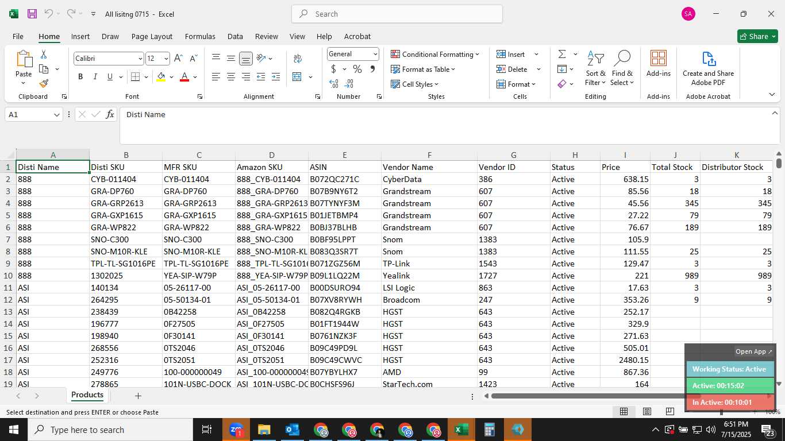Toggle Bold formatting
This screenshot has height=441, width=785.
pyautogui.click(x=80, y=77)
